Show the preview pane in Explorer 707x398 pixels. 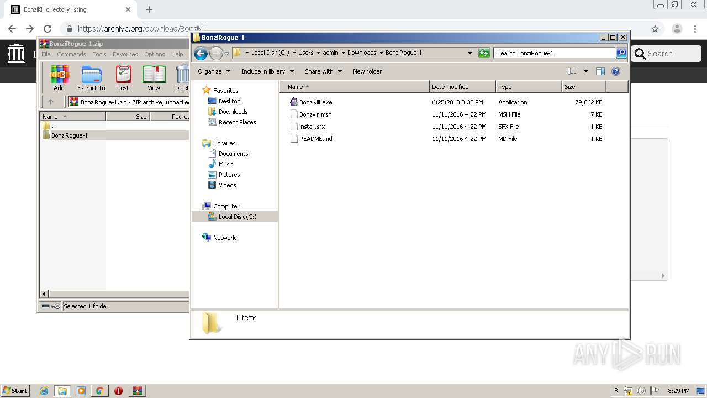(600, 71)
